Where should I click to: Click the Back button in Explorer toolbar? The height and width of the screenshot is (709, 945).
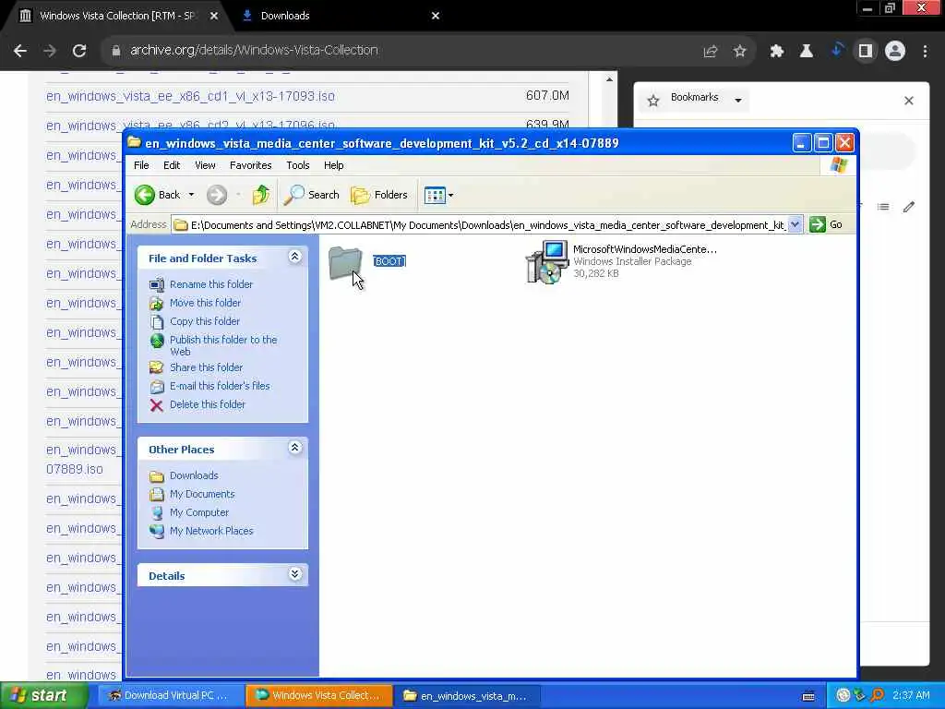tap(157, 195)
